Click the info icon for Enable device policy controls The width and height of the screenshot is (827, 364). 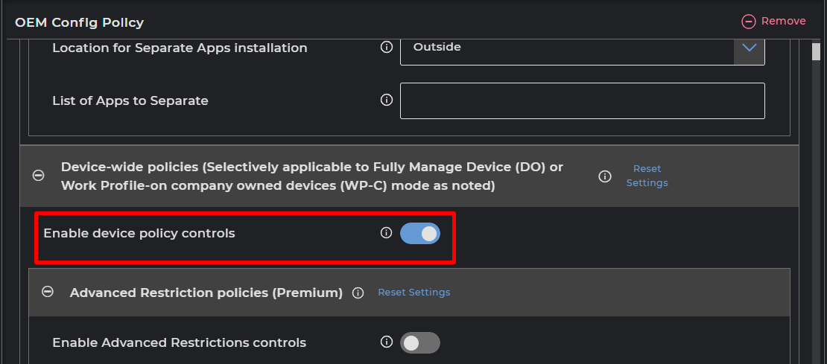[386, 233]
